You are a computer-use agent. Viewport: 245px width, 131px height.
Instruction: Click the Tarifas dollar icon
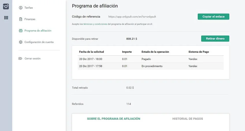(x=20, y=8)
